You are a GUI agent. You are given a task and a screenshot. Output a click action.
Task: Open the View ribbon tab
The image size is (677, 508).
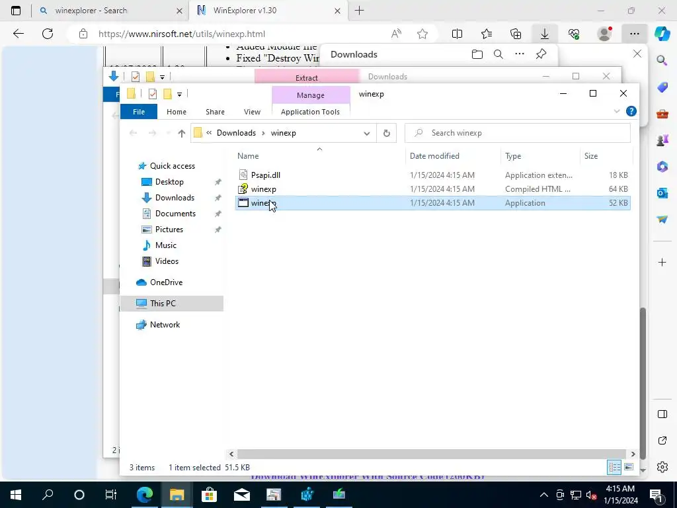(x=252, y=112)
